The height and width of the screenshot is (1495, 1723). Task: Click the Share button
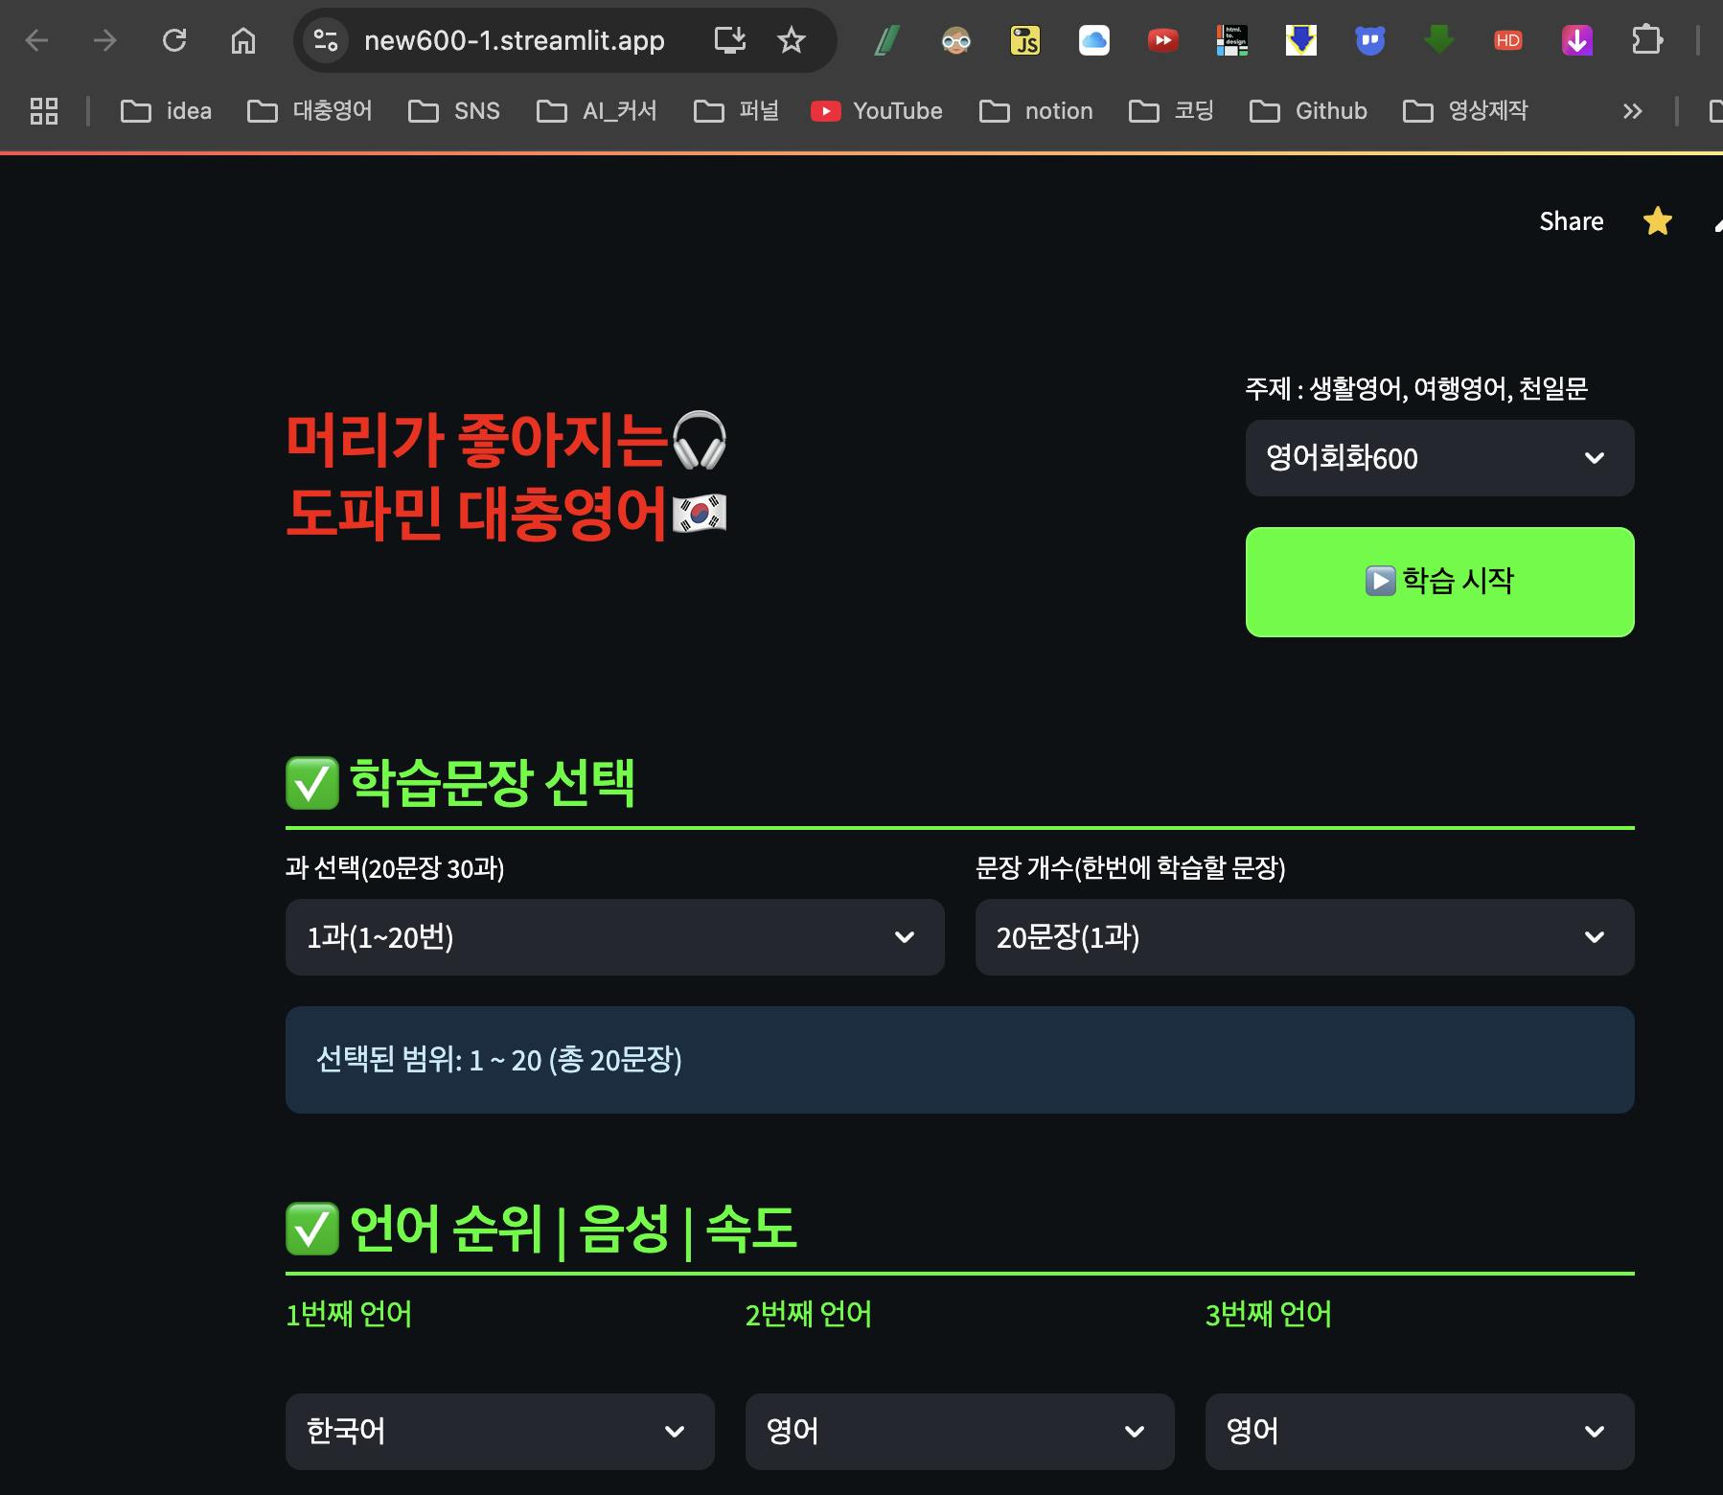(x=1572, y=221)
